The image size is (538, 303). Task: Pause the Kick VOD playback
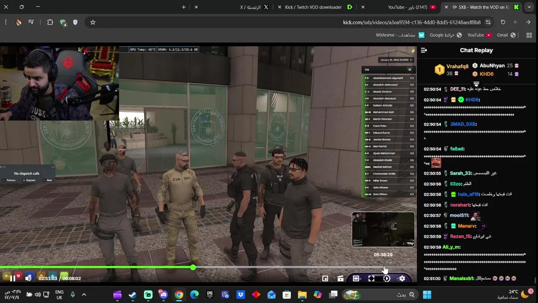(13, 278)
